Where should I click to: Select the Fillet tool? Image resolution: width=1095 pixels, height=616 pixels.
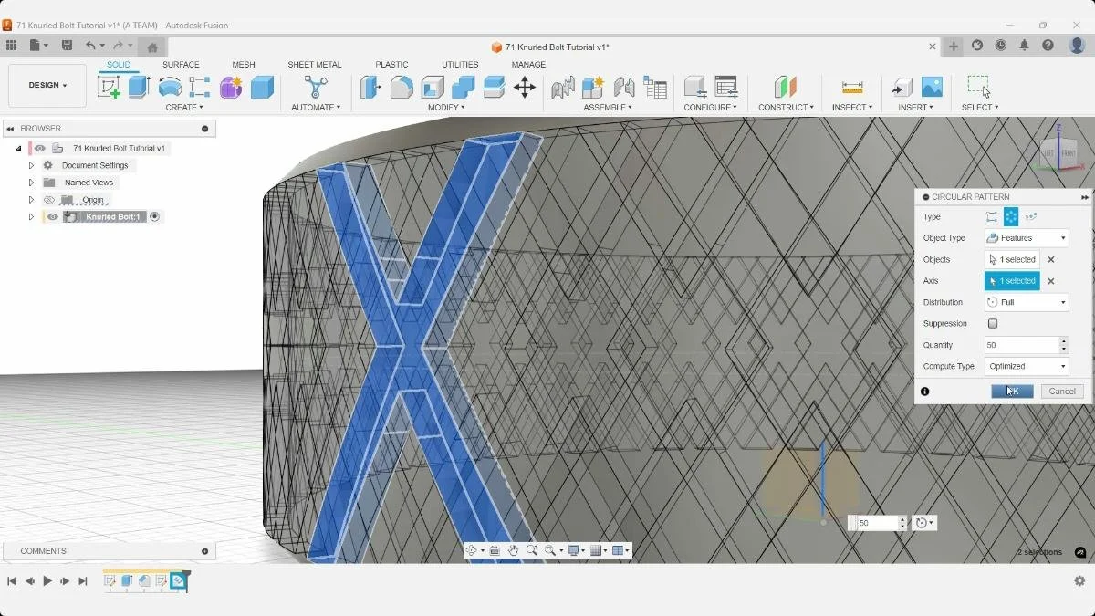click(x=401, y=87)
